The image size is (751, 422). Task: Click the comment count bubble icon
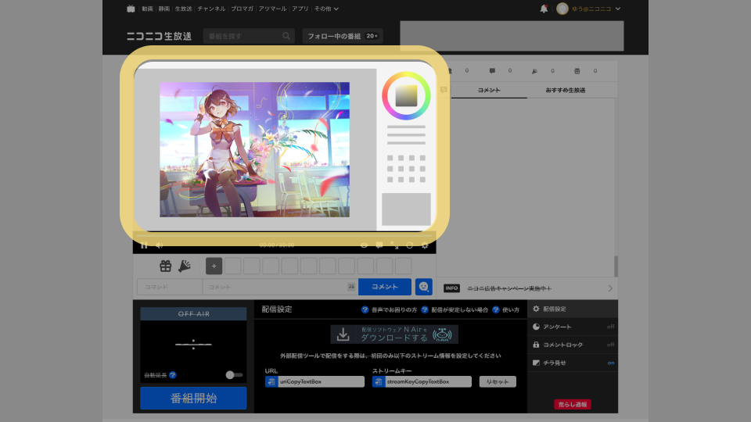(492, 71)
